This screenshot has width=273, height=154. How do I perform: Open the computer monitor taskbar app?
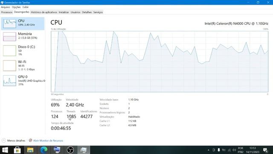[x=57, y=150]
